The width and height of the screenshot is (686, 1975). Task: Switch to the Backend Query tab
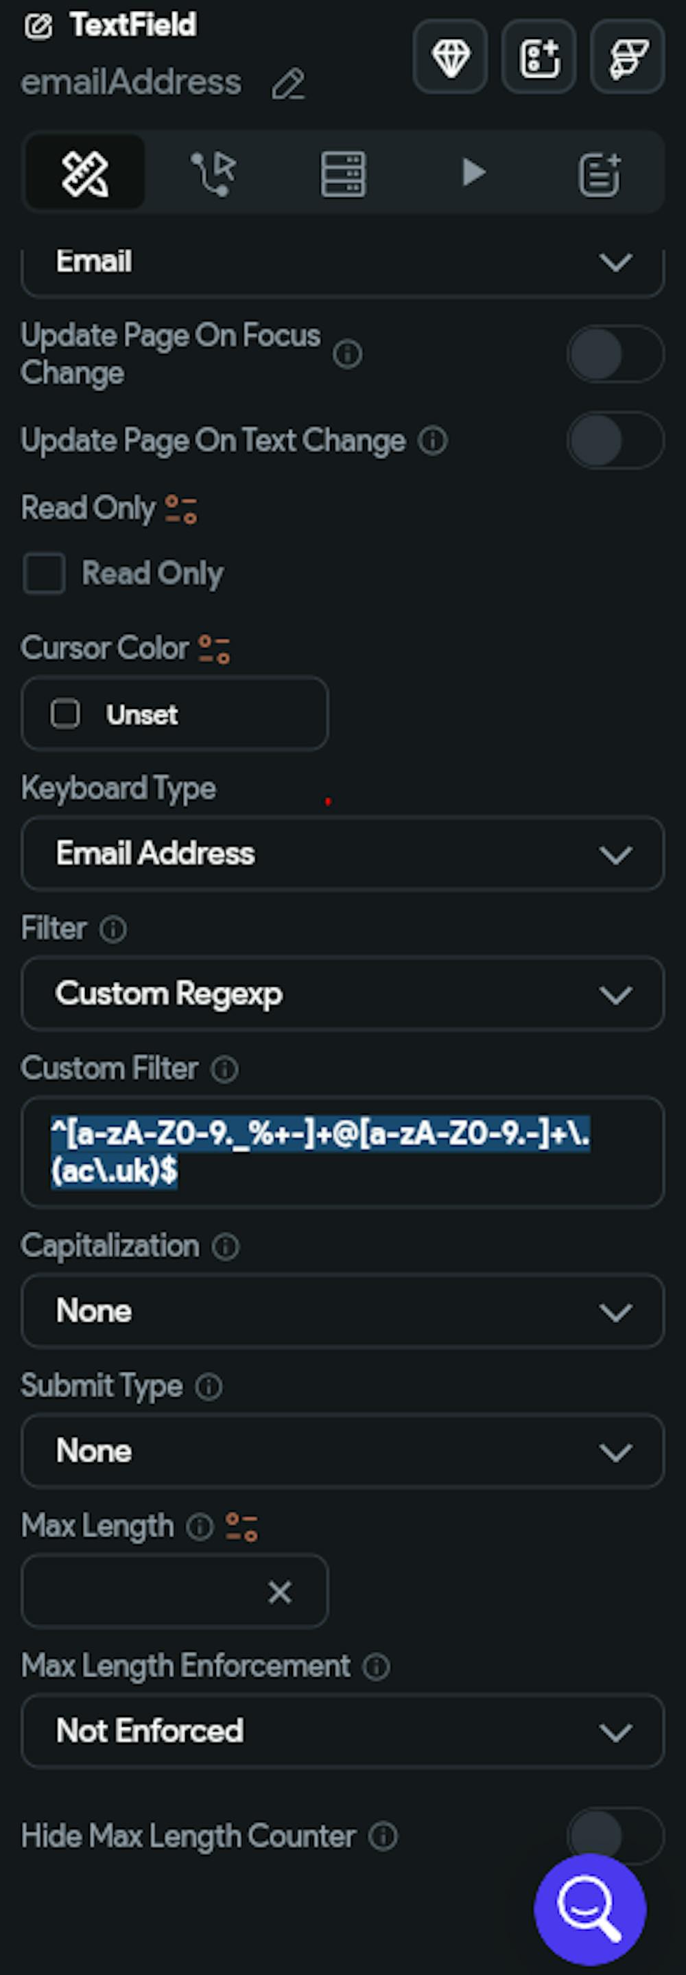(342, 173)
